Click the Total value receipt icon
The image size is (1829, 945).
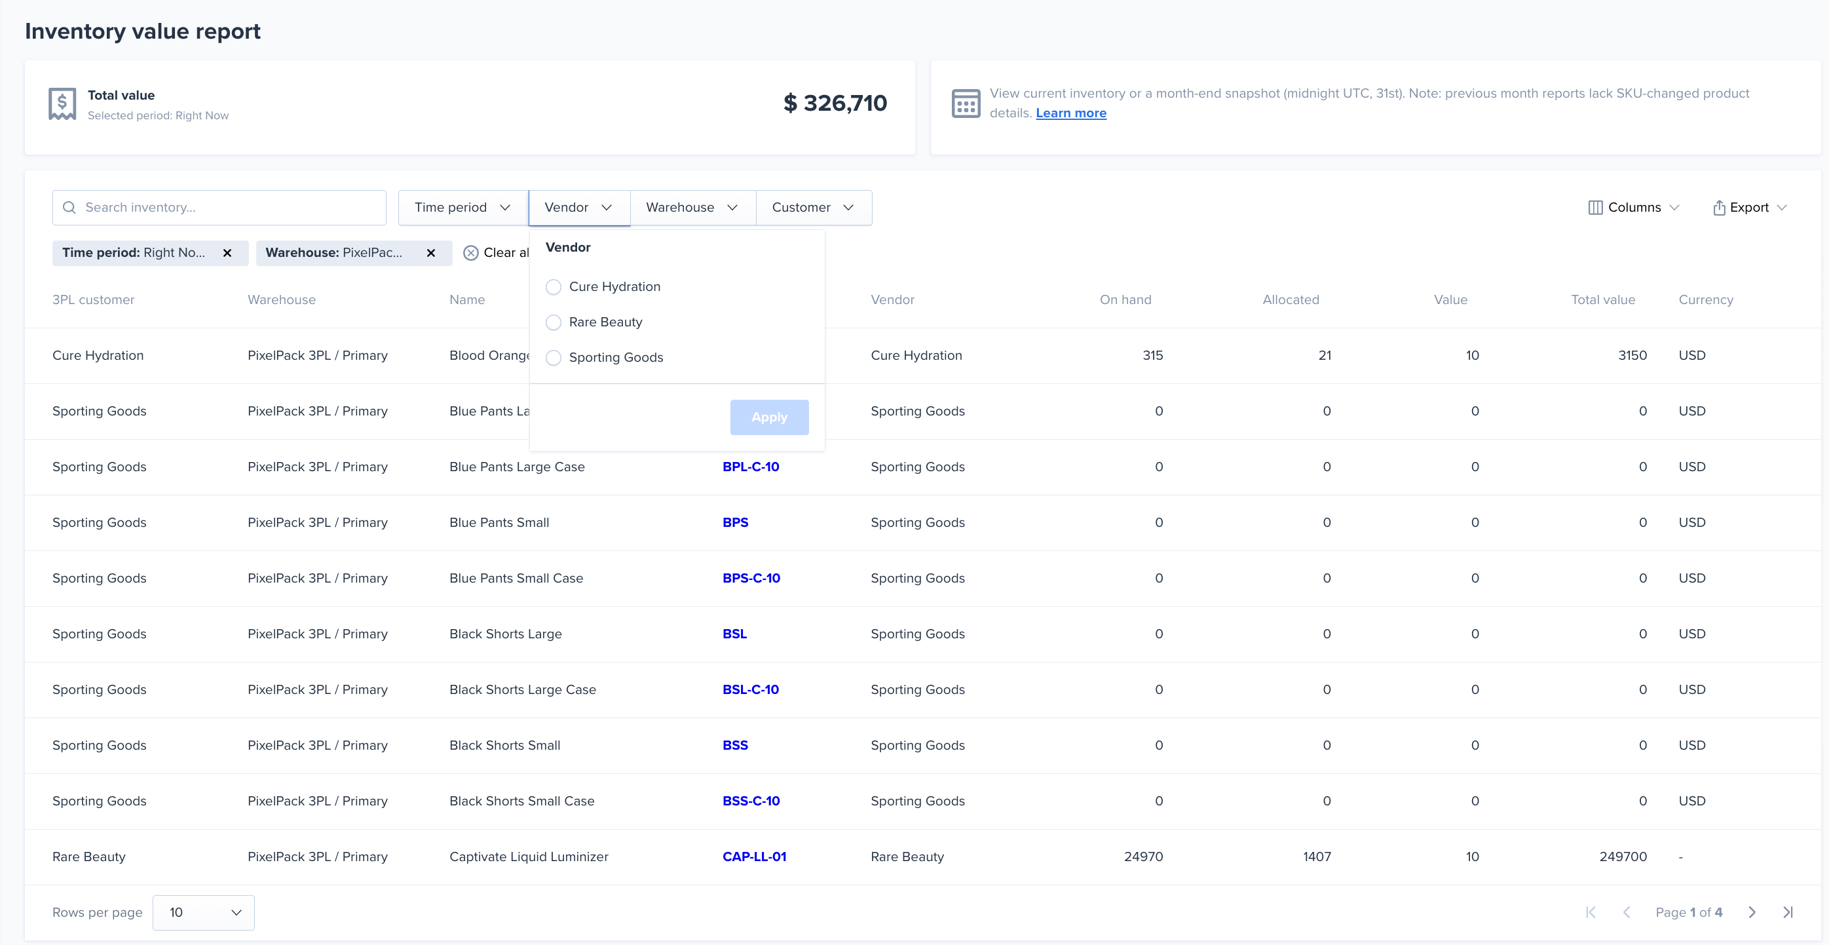pos(62,104)
